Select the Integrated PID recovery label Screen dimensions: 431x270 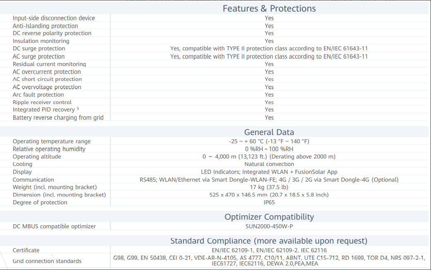(x=44, y=110)
